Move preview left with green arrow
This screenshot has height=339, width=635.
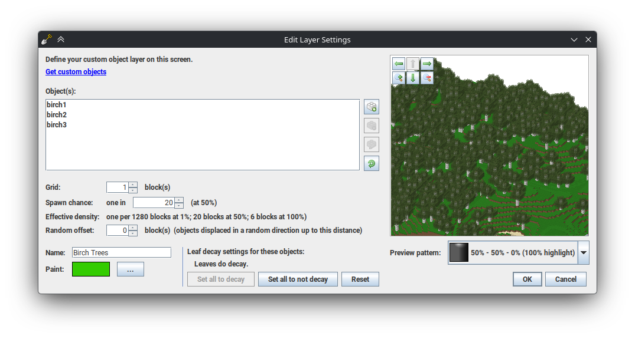pyautogui.click(x=399, y=64)
